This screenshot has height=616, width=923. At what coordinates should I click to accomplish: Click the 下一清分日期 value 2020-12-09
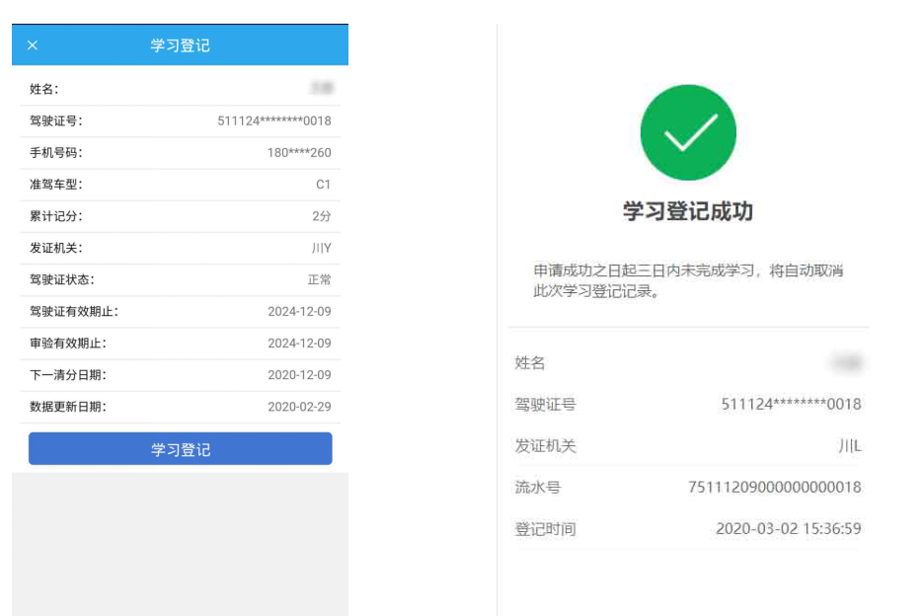click(x=299, y=375)
